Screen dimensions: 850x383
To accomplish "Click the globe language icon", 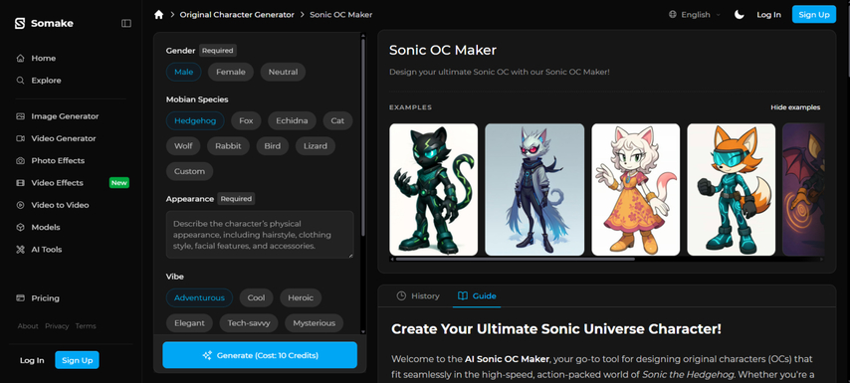I will [x=673, y=15].
